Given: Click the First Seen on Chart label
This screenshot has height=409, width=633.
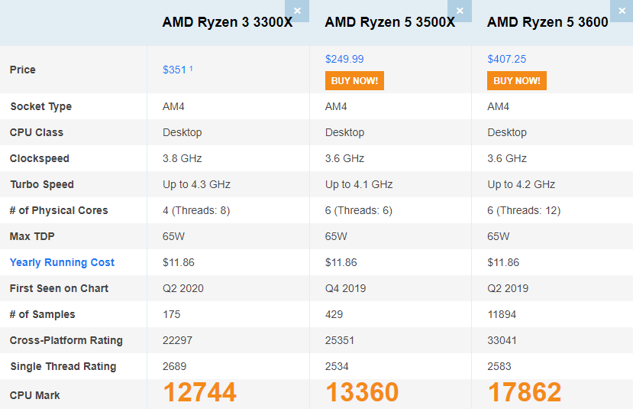Looking at the screenshot, I should pyautogui.click(x=59, y=288).
